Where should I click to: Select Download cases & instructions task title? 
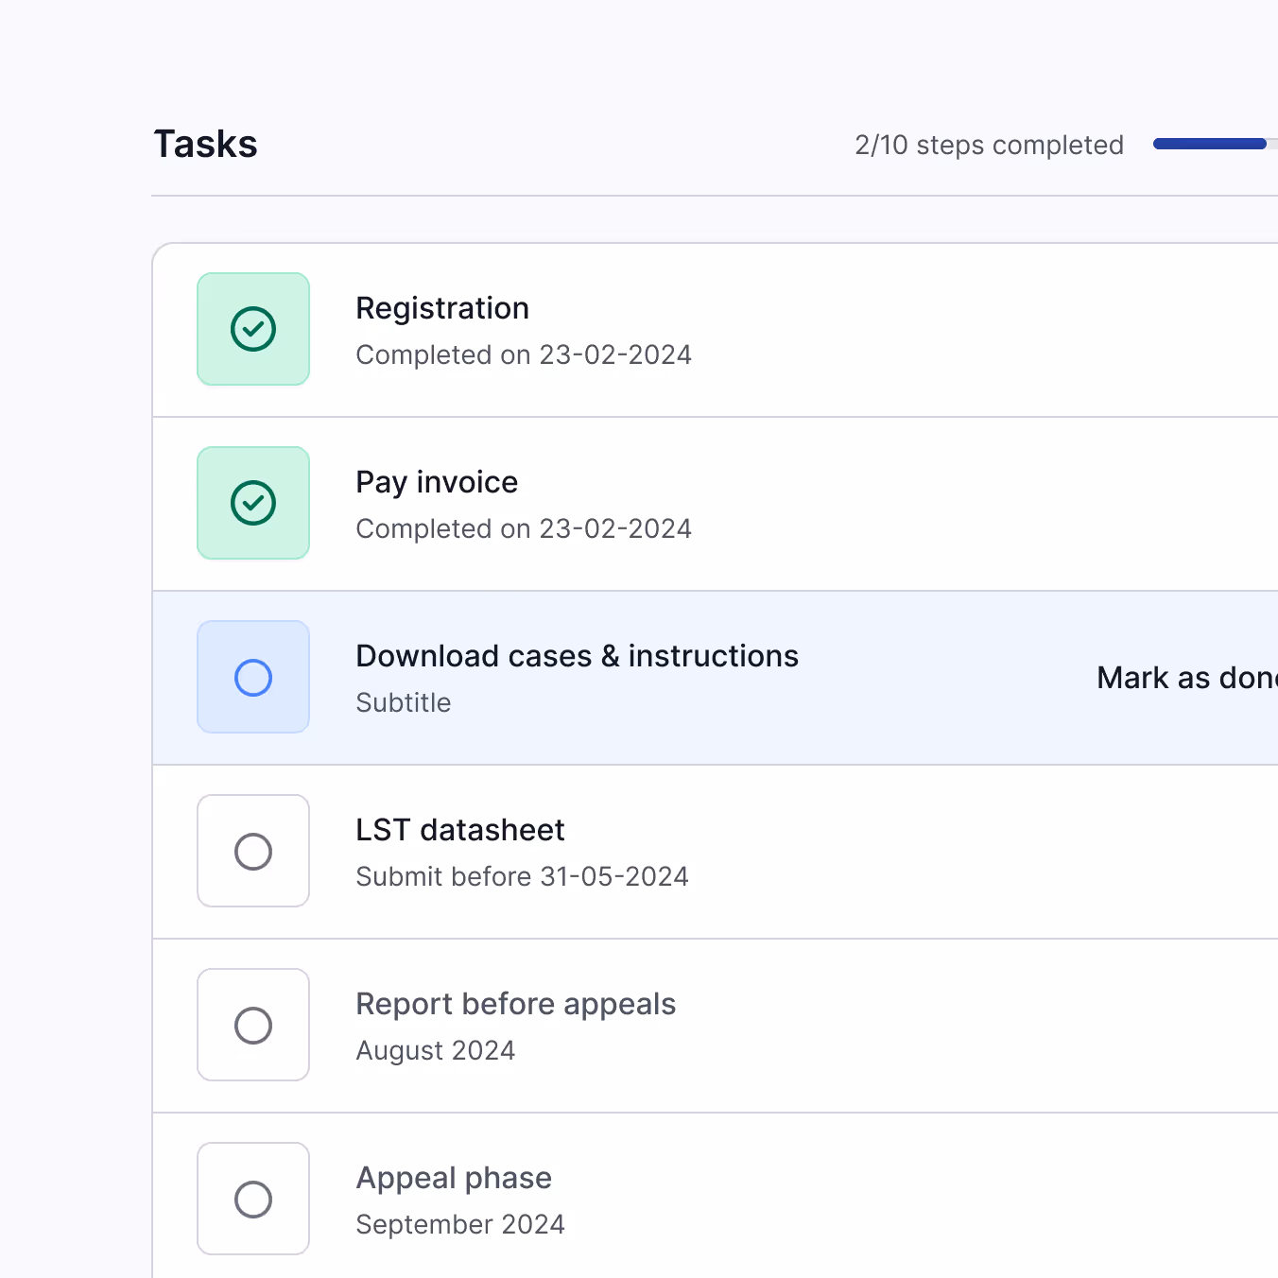coord(577,656)
